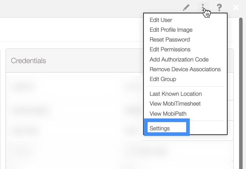Viewport: 246px width, 169px height.
Task: Open the highlighted Settings menu item
Action: tap(160, 128)
